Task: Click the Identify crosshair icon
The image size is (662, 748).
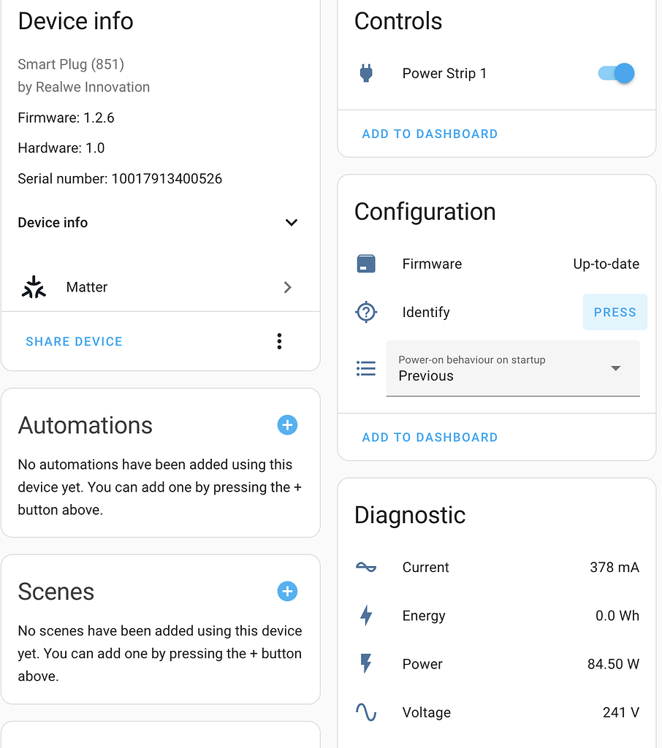Action: click(x=366, y=313)
